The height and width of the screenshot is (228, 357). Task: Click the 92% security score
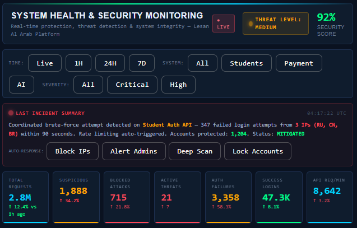point(326,17)
